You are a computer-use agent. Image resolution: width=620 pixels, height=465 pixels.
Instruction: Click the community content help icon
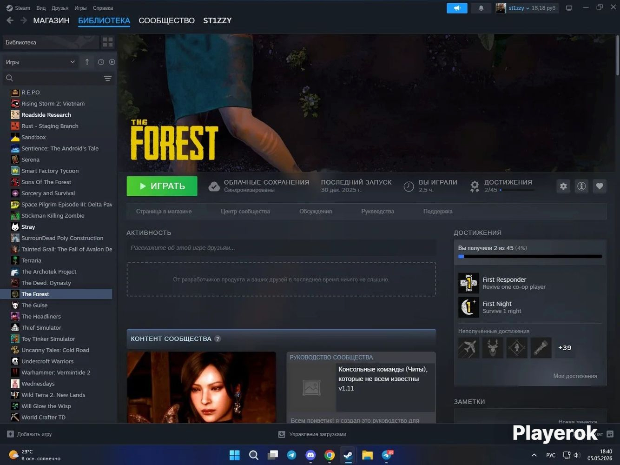pos(218,339)
